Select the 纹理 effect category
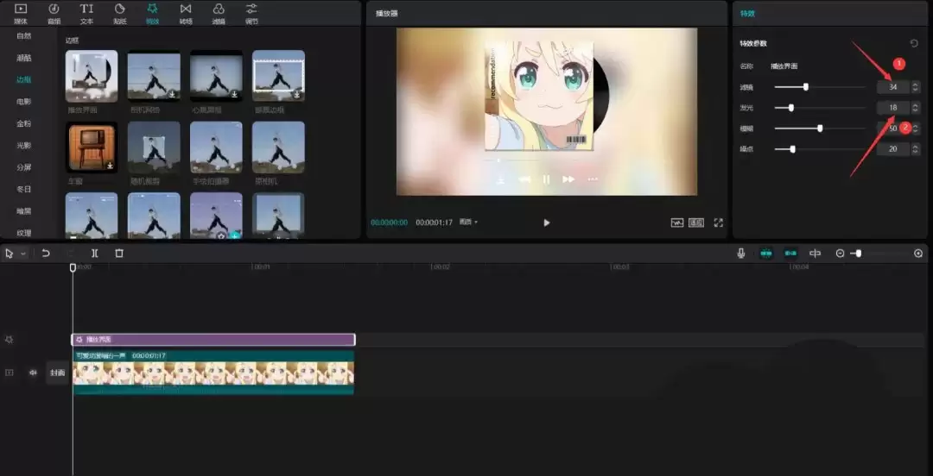This screenshot has height=476, width=933. (x=24, y=232)
